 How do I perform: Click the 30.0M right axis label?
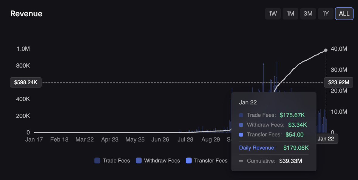tap(339, 70)
